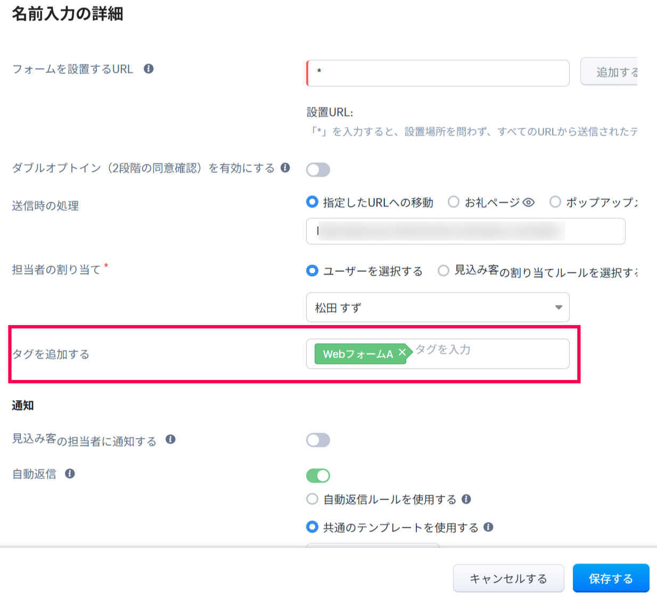This screenshot has height=597, width=657.
Task: Enable the ダブルオプトイン toggle switch
Action: [x=318, y=170]
